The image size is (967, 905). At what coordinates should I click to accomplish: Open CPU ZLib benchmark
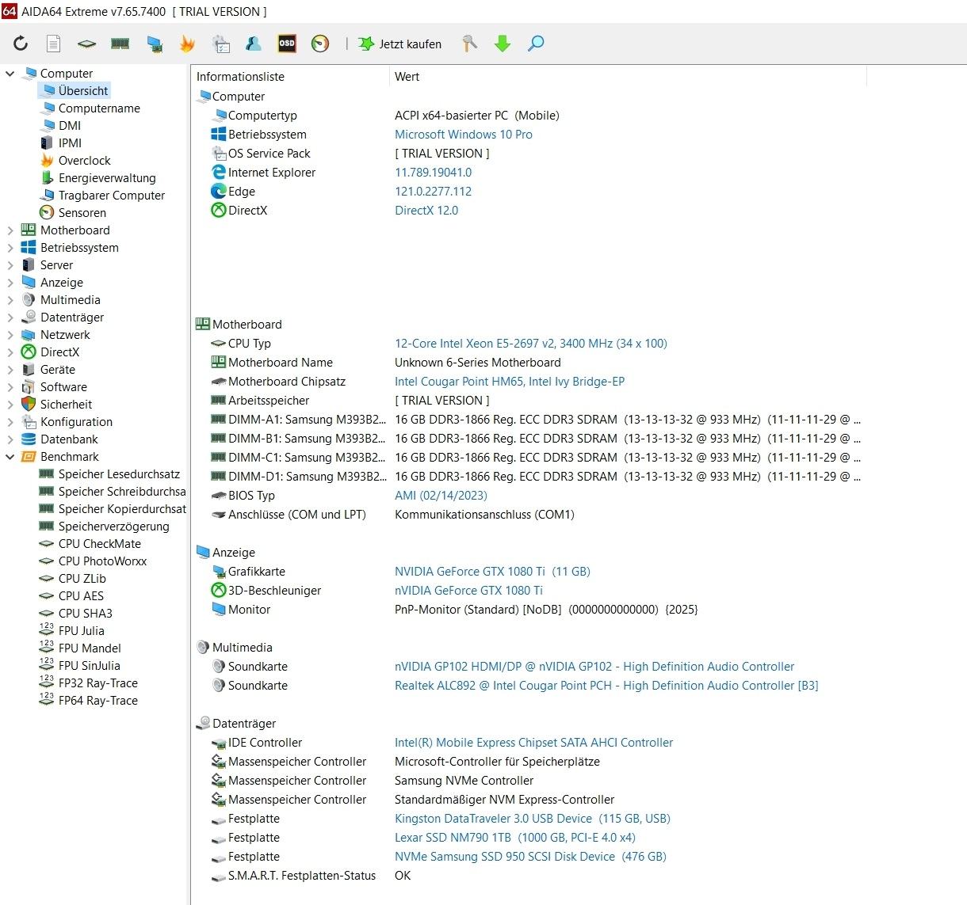click(82, 579)
